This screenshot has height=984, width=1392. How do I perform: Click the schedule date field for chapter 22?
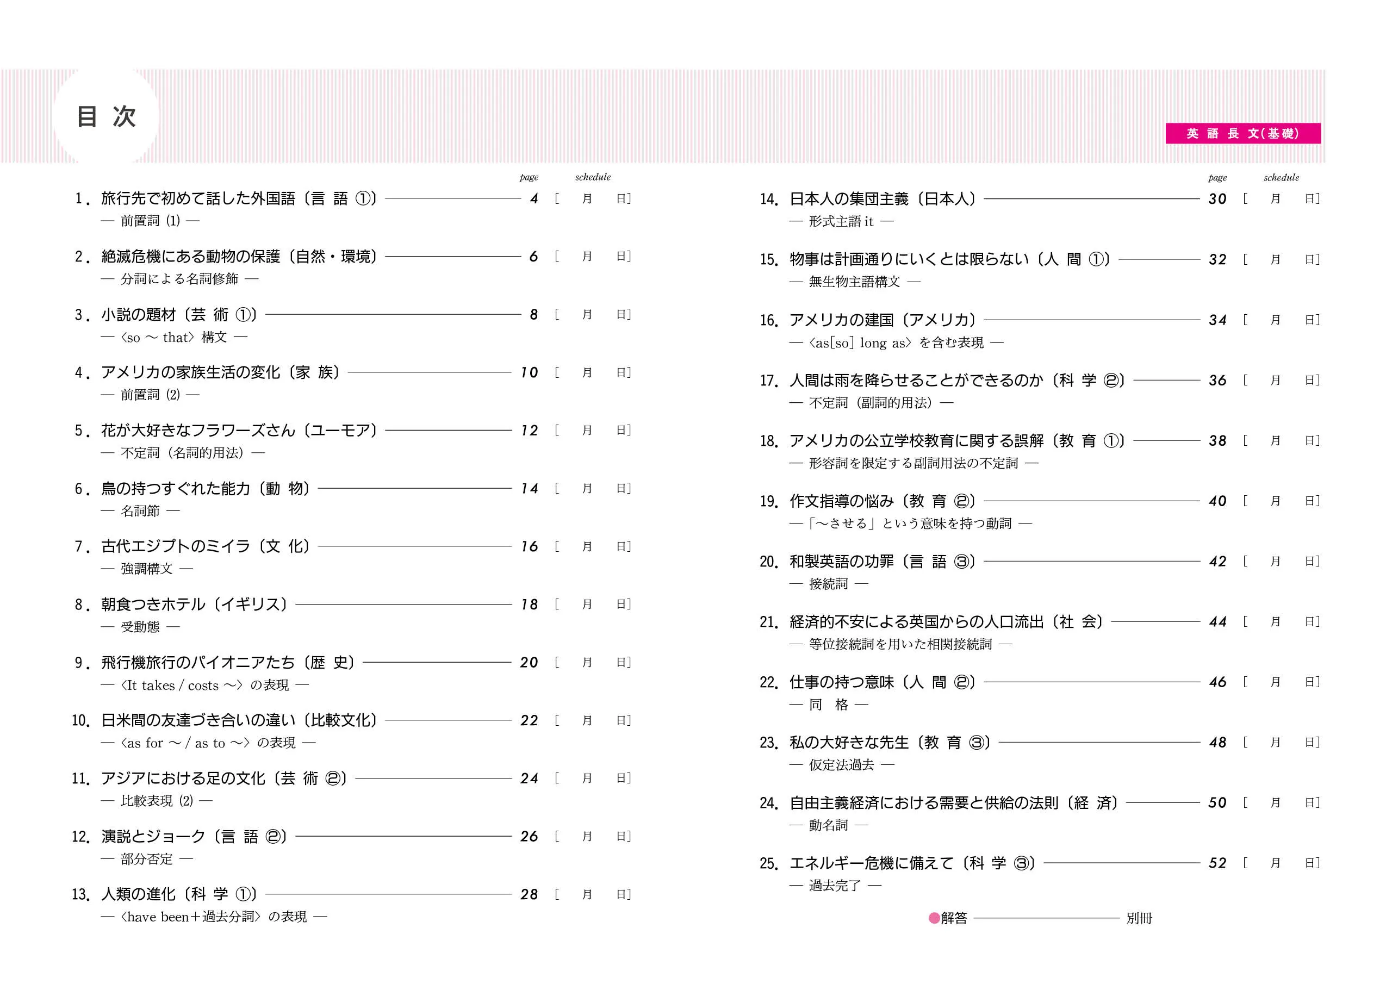click(1281, 682)
